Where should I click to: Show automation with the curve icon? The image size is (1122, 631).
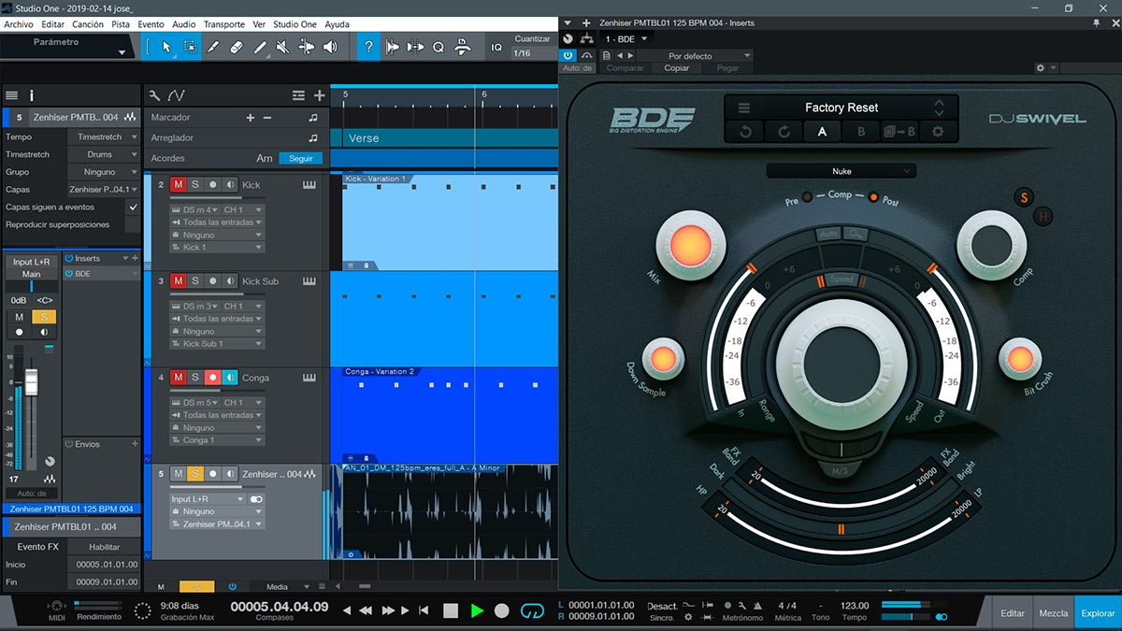click(177, 95)
